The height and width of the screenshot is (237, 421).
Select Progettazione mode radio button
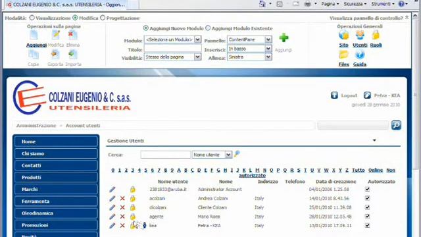(x=103, y=18)
